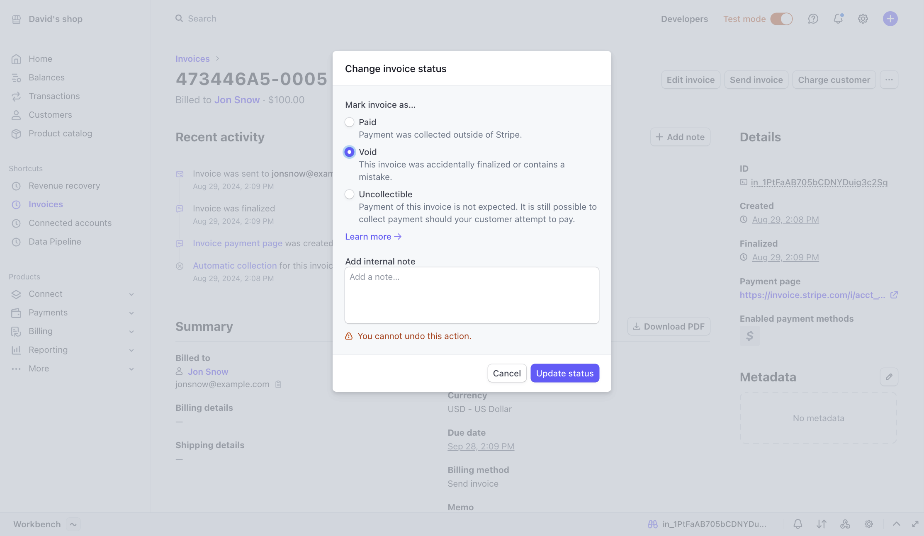Open the help question mark icon
The height and width of the screenshot is (536, 924).
813,19
